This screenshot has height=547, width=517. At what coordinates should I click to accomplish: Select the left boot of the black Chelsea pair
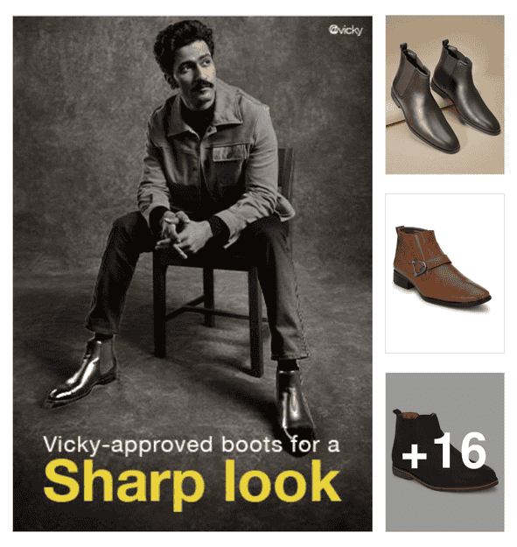[x=423, y=100]
